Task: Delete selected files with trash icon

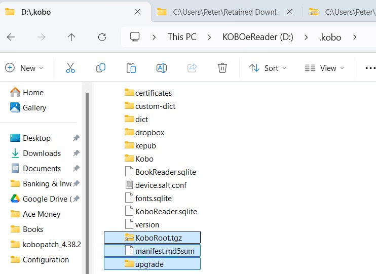Action: tap(222, 68)
